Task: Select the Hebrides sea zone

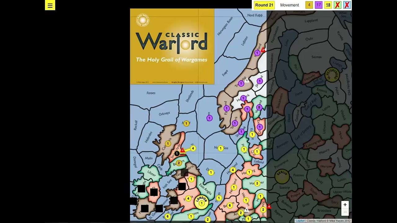Action: pyautogui.click(x=149, y=137)
